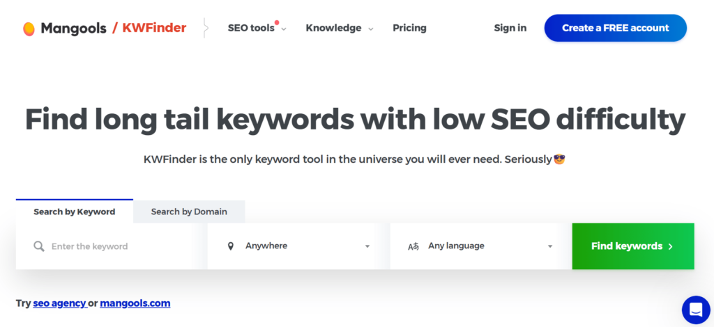Open the Any language dropdown

tap(481, 246)
